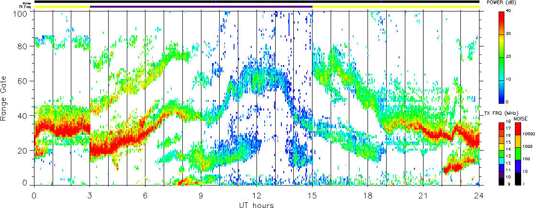Select the cyan 12 MHz swatch in TX FRQ legend
The width and height of the screenshot is (535, 208).
coord(501,161)
